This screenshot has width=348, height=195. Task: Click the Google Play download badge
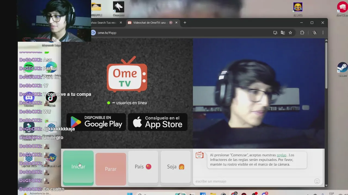coord(96,122)
